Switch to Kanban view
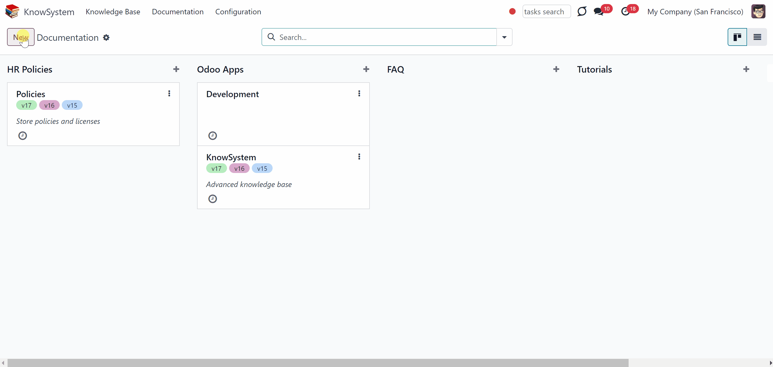 pos(737,37)
